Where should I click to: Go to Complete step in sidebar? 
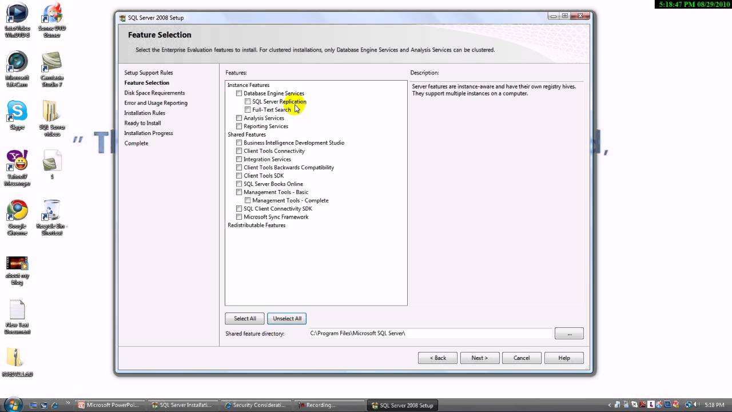(136, 143)
